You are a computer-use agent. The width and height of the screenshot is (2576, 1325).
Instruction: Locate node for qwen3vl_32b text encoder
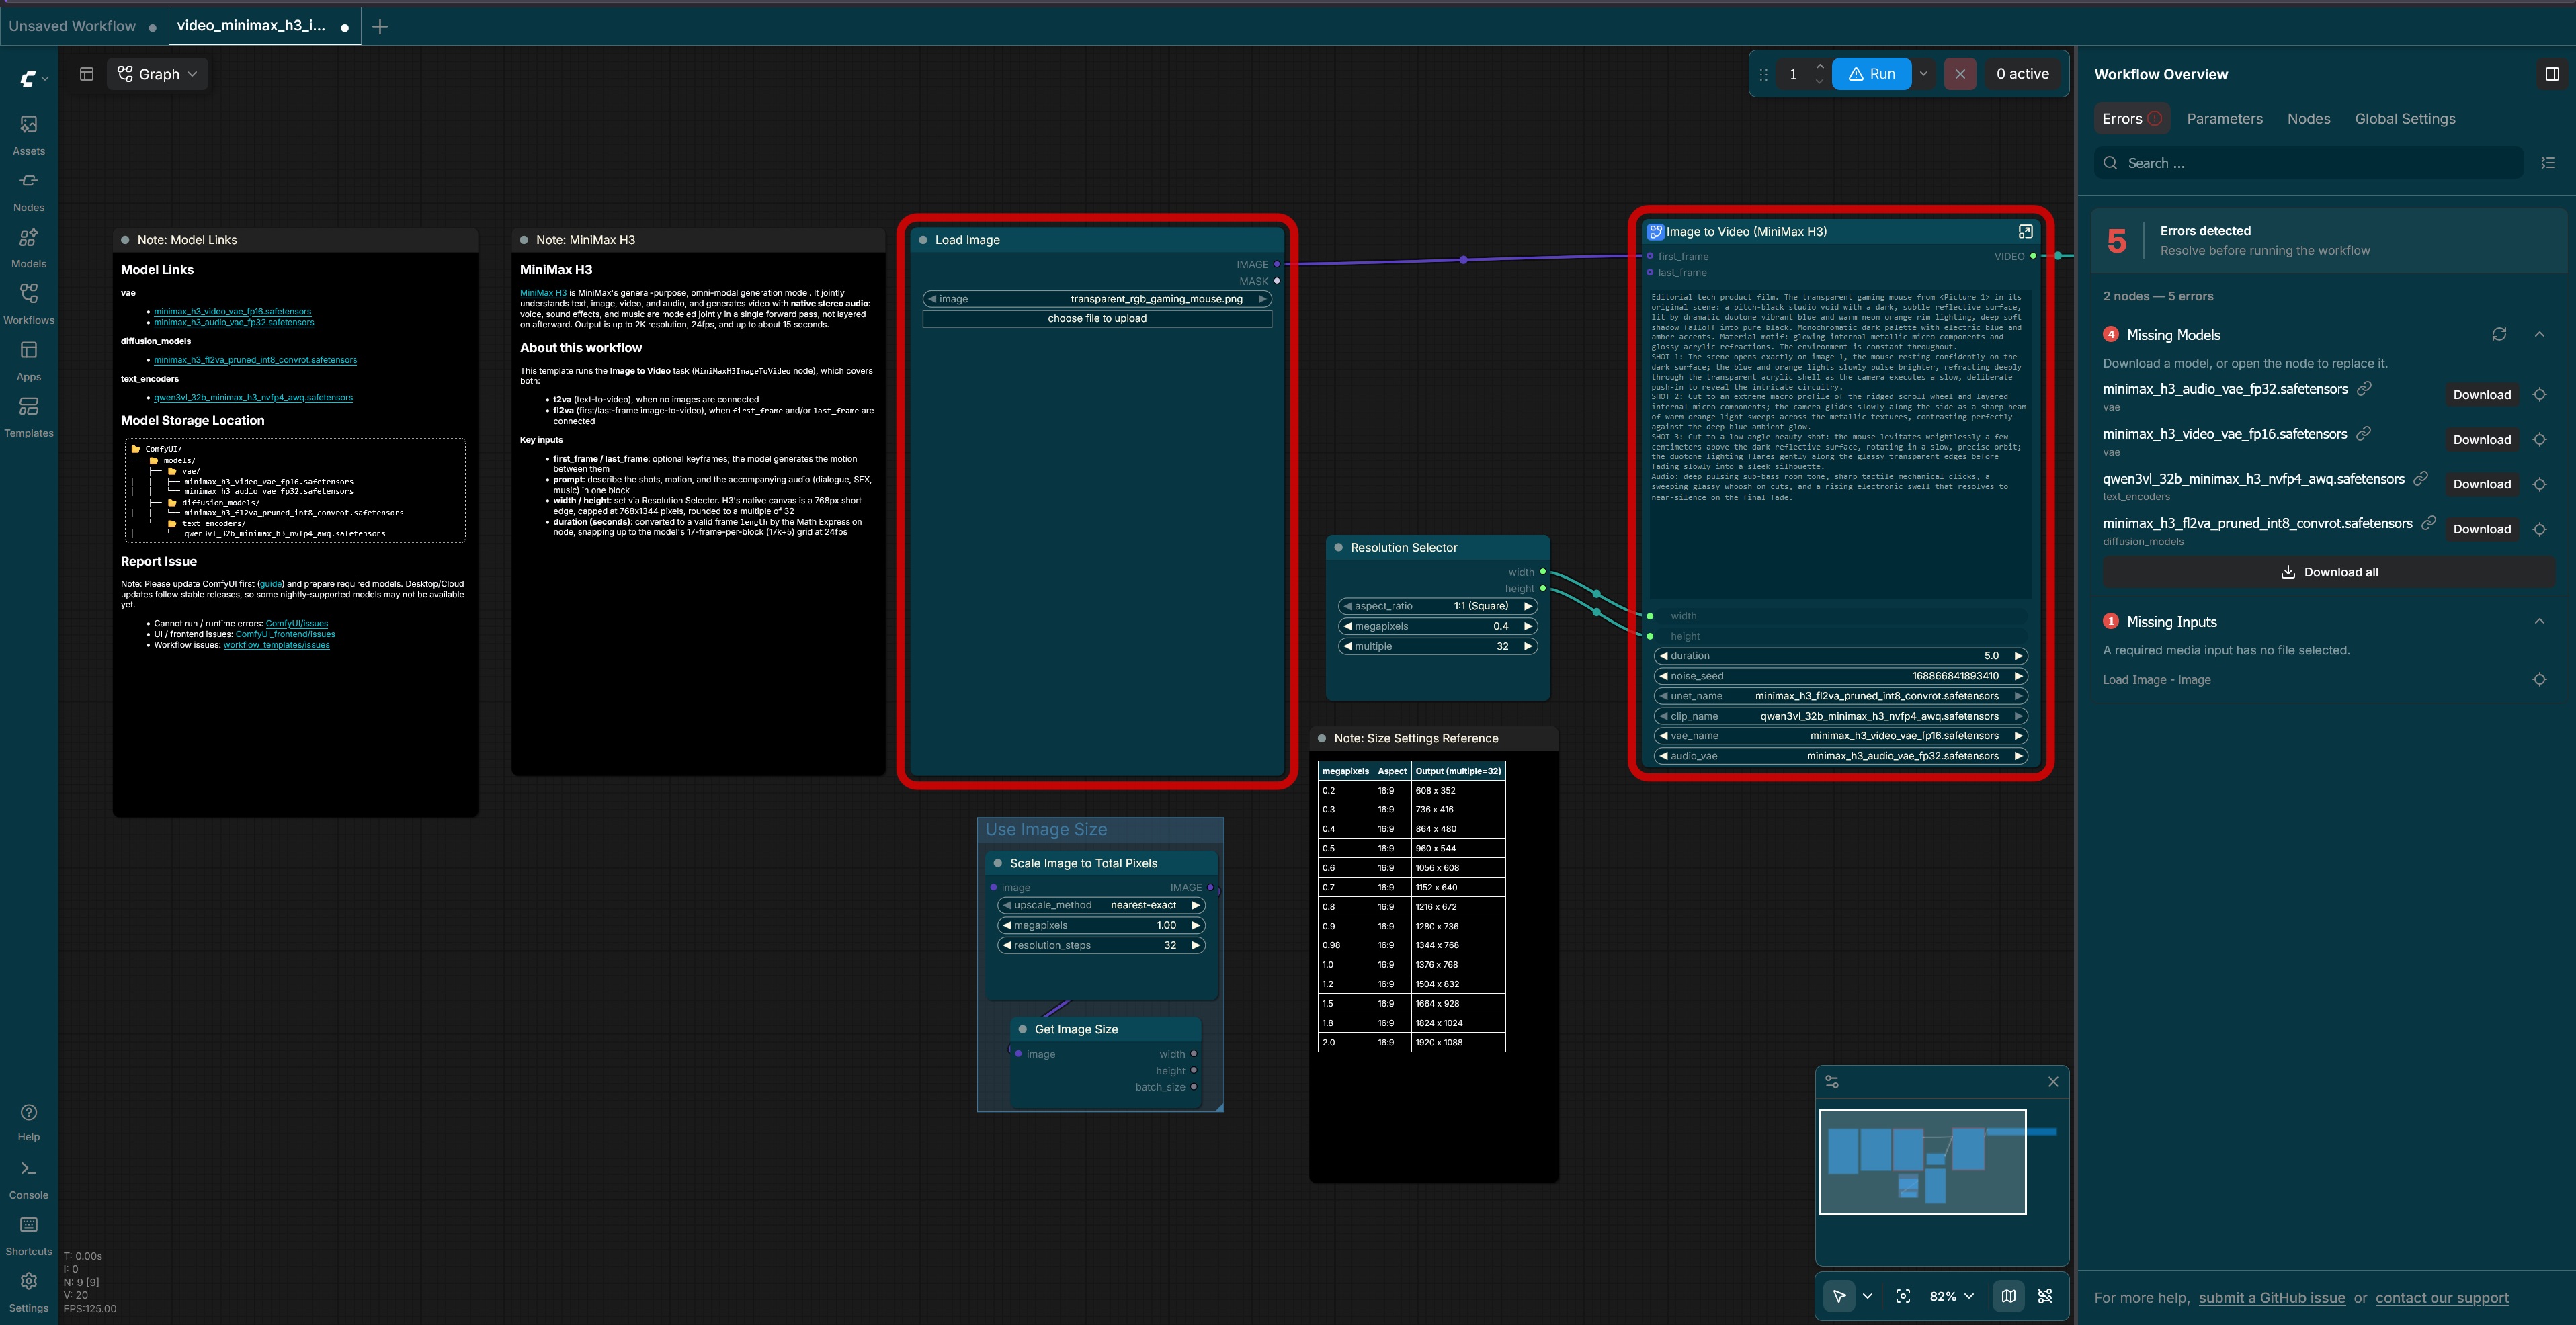tap(2539, 484)
